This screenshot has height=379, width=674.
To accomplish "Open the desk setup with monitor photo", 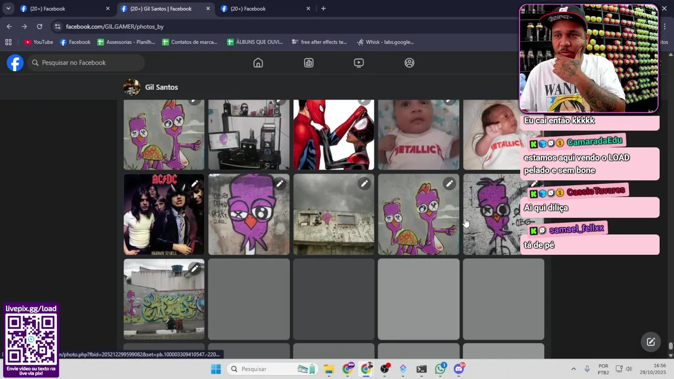I will [x=249, y=135].
